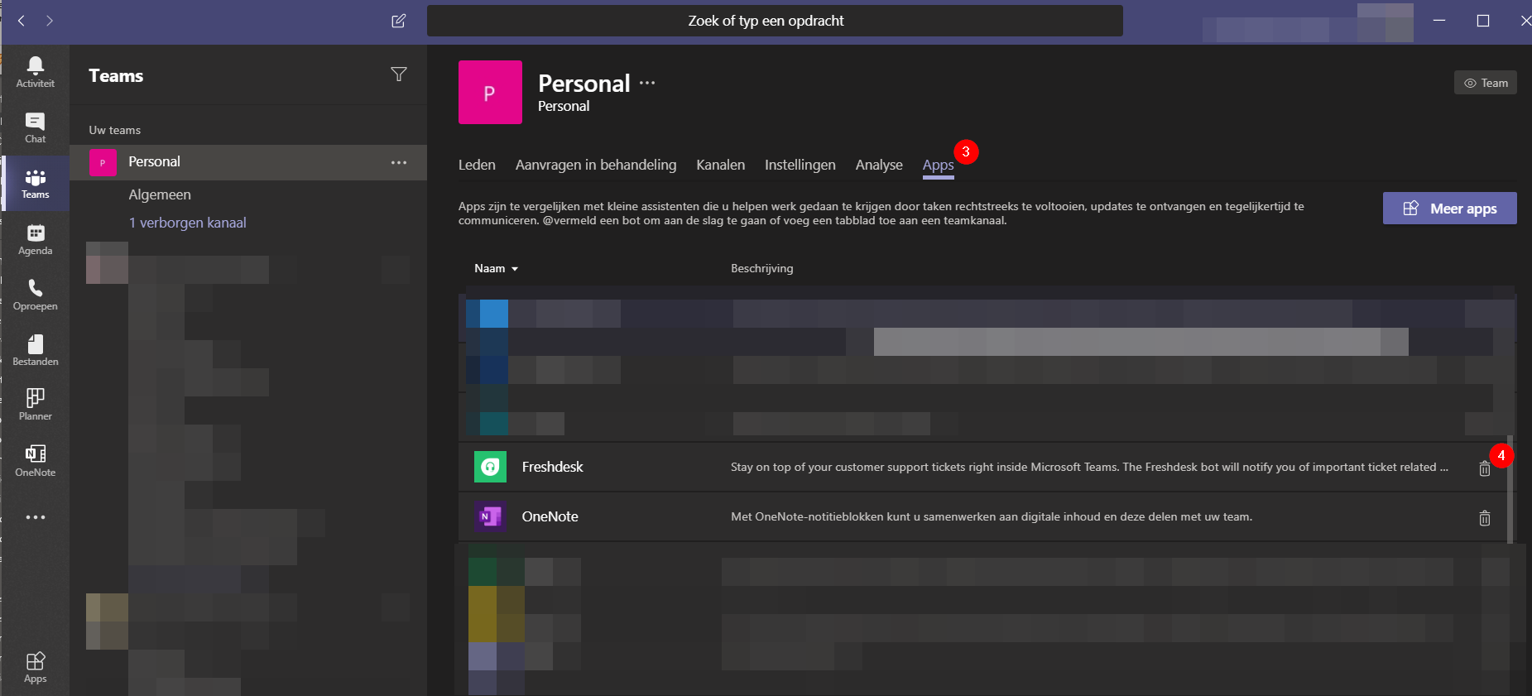
Task: Click the apps list vertical scrollbar
Action: [x=1510, y=489]
